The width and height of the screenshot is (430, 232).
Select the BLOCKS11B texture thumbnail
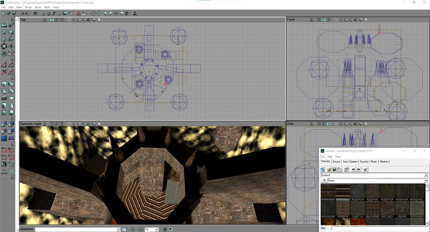coord(357,193)
